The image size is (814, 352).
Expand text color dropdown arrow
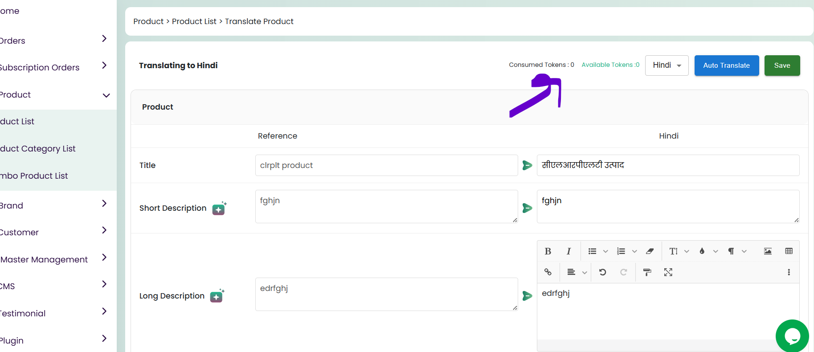pos(716,251)
